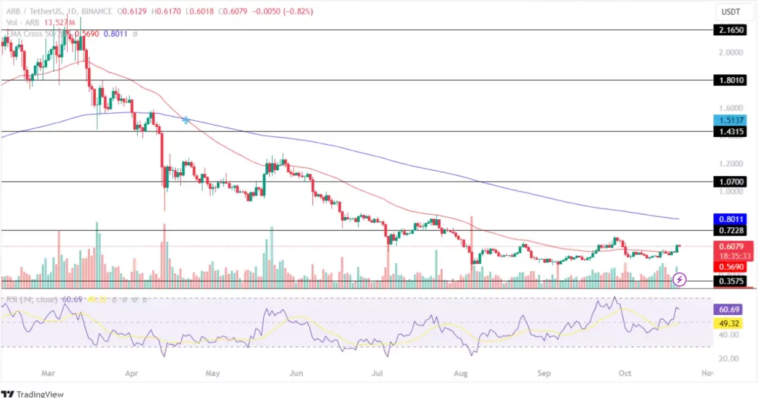Click the purple lightning bolt icon
The height and width of the screenshot is (398, 758).
[680, 280]
